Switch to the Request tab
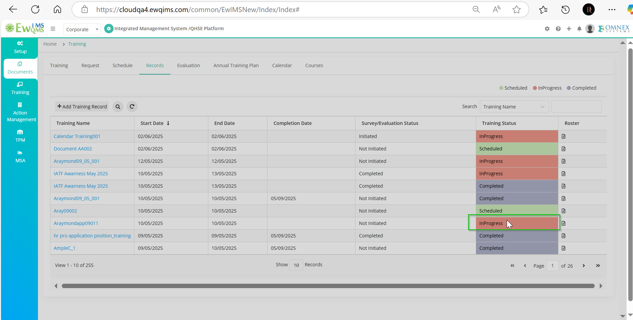 (x=90, y=65)
